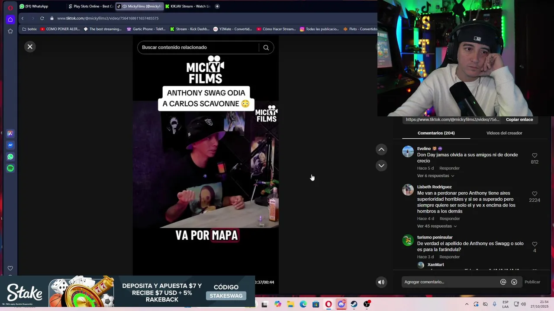Screen dimensions: 554x311
Task: Open WhatsApp in Opera sidebar
Action: [x=10, y=157]
